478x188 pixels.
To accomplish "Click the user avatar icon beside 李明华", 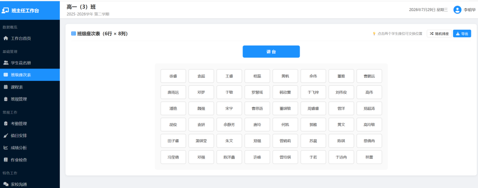I will pos(457,10).
